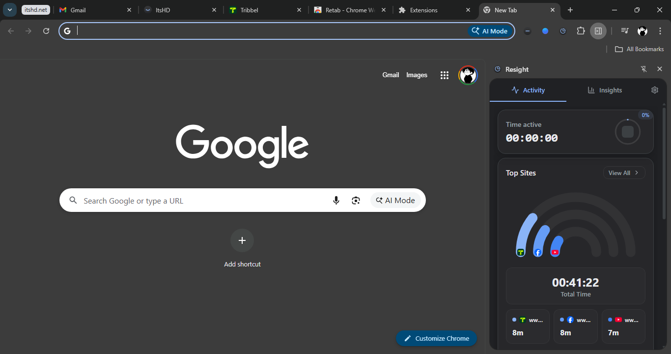Open the Gmail link on page
Screen dimensions: 671x354
(391, 75)
